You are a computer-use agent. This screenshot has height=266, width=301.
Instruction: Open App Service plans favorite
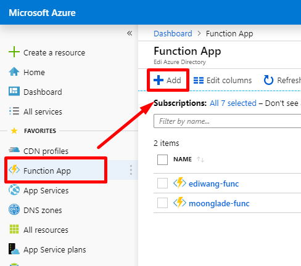coord(55,250)
